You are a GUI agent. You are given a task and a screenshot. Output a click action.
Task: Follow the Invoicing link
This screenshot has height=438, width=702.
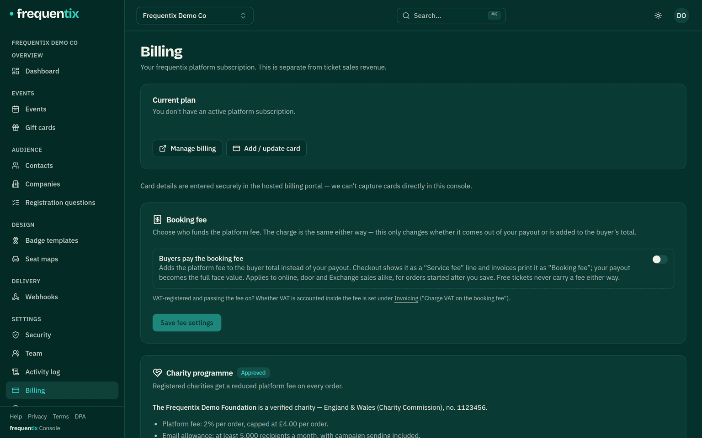[x=406, y=298]
